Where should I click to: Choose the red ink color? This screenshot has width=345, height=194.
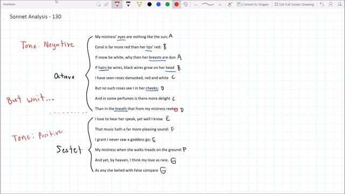pos(176,4)
